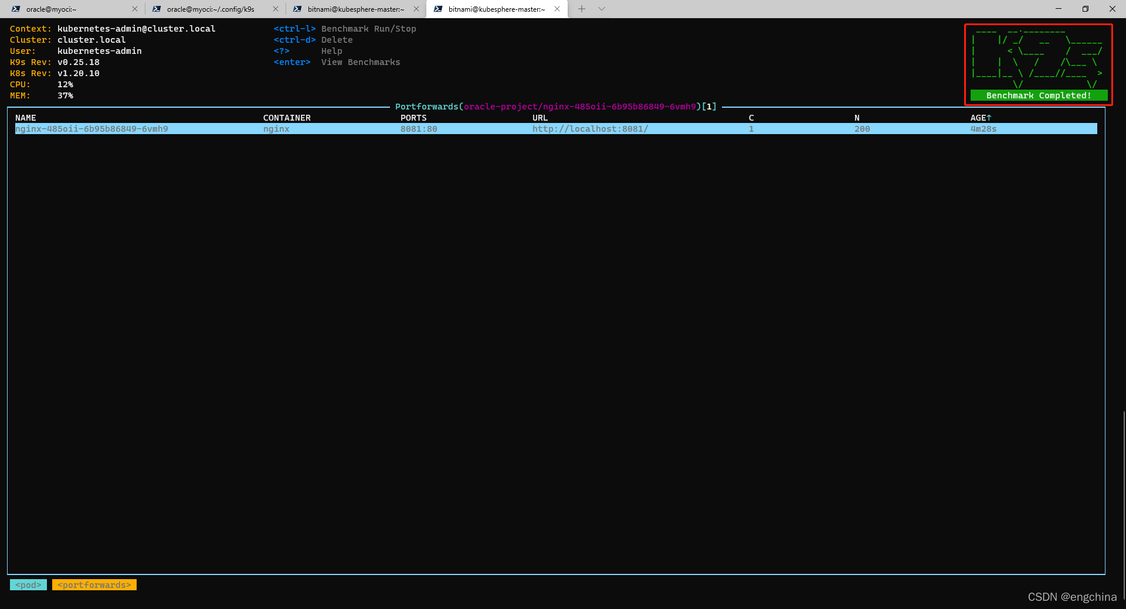Click the PowerShell icon on third tab
Image resolution: width=1126 pixels, height=609 pixels.
click(x=297, y=9)
